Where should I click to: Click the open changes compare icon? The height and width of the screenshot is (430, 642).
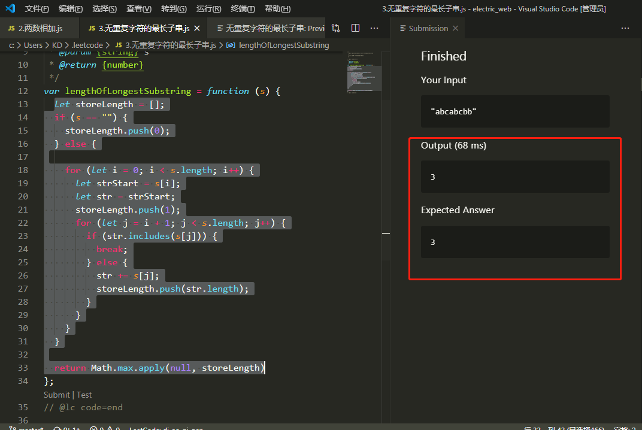tap(335, 28)
